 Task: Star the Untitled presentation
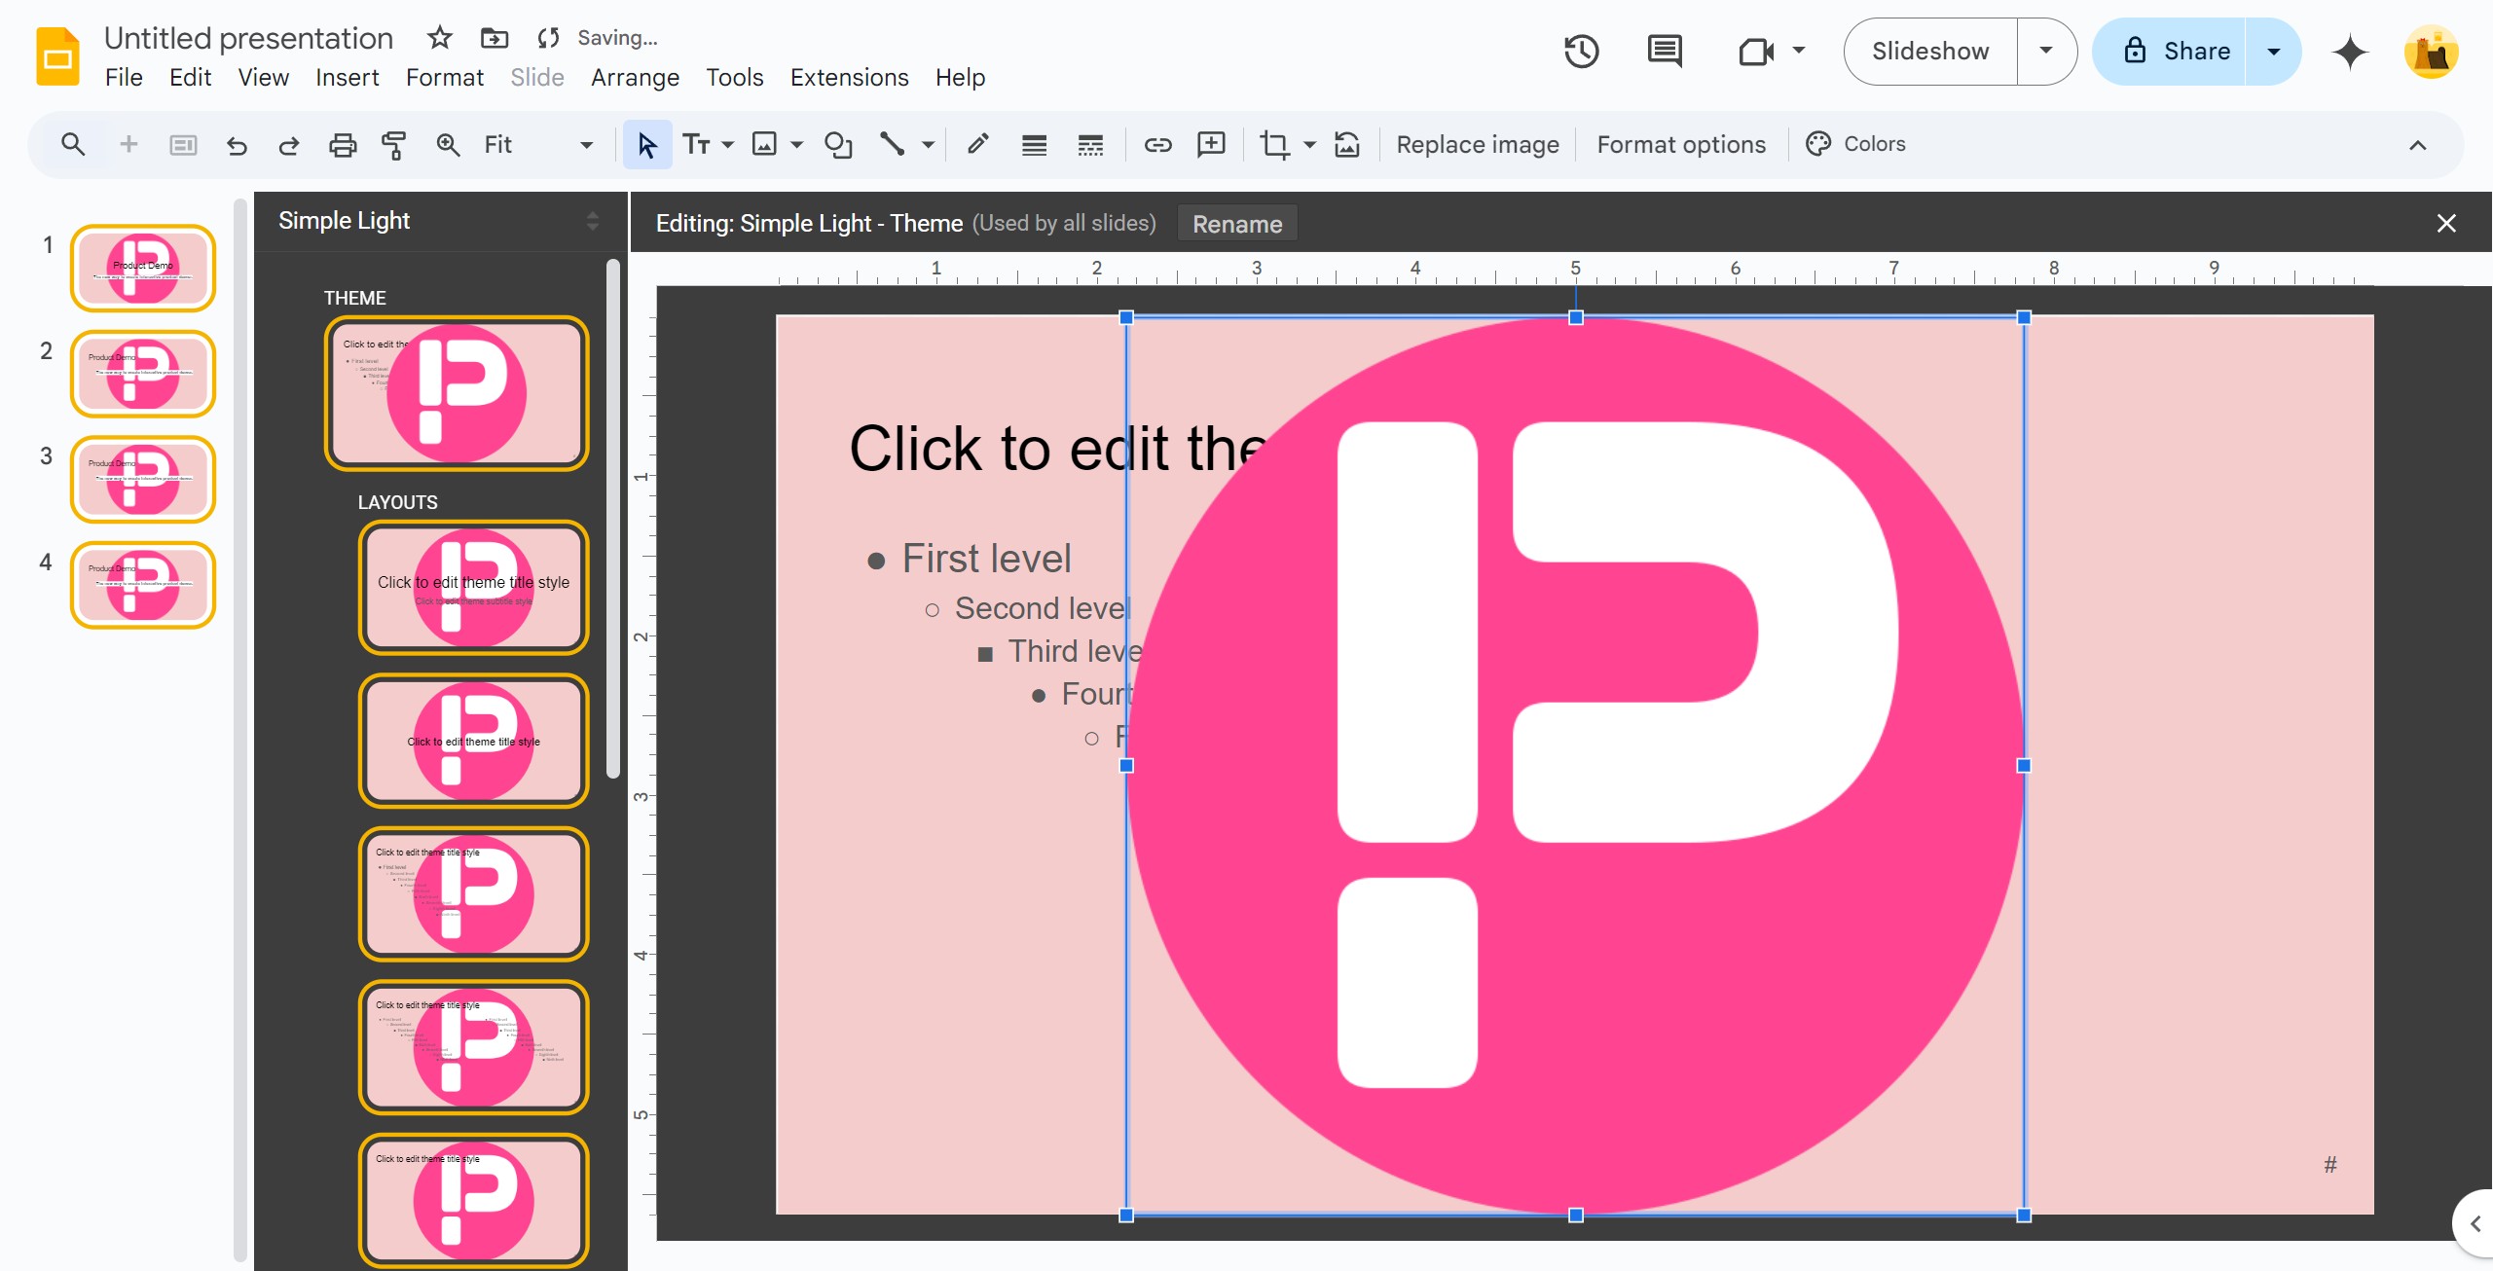tap(440, 38)
